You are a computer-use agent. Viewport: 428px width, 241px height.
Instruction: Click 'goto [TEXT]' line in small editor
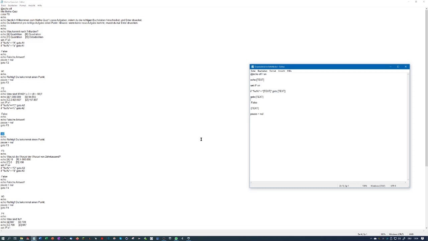[257, 97]
